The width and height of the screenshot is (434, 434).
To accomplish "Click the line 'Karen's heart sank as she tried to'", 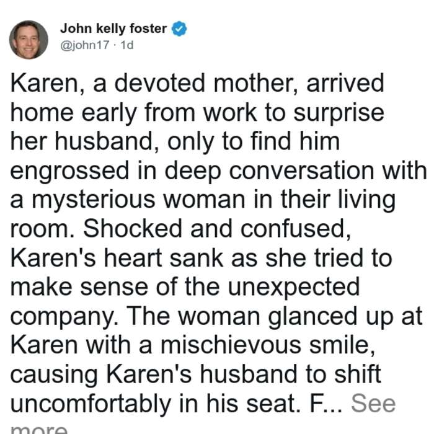I will coord(201,258).
